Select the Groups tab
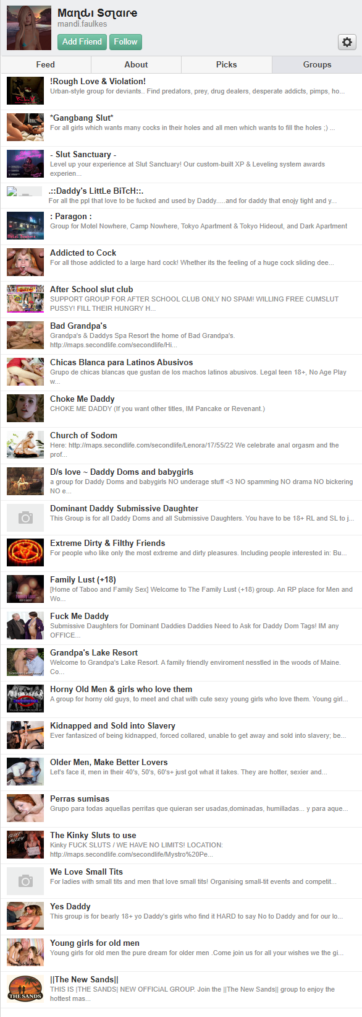This screenshot has height=1017, width=362. [317, 64]
